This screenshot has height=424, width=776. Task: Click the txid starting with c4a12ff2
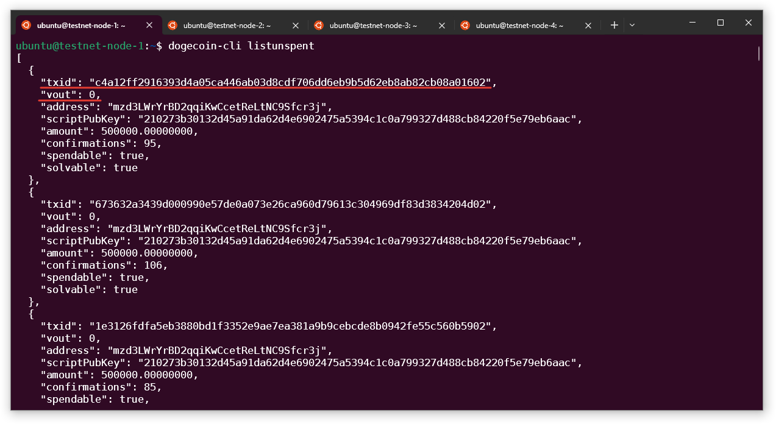pyautogui.click(x=290, y=82)
